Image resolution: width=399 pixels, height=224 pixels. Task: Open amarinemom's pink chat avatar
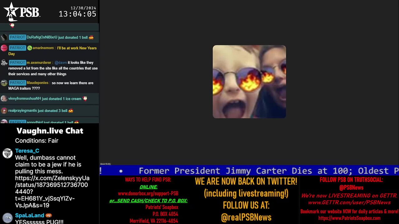[x=4, y=48]
